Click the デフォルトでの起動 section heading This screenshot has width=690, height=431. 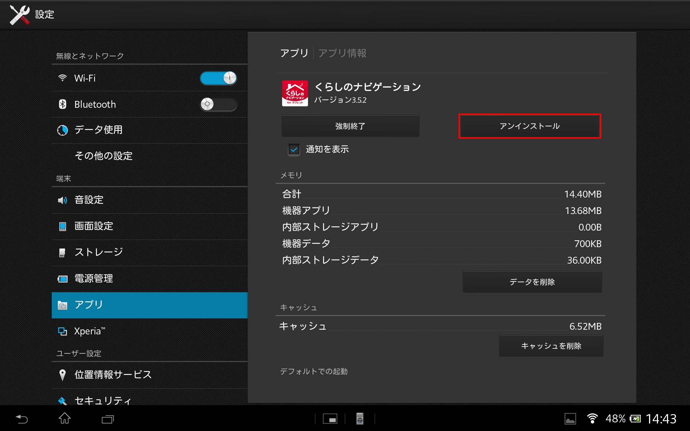tap(314, 371)
